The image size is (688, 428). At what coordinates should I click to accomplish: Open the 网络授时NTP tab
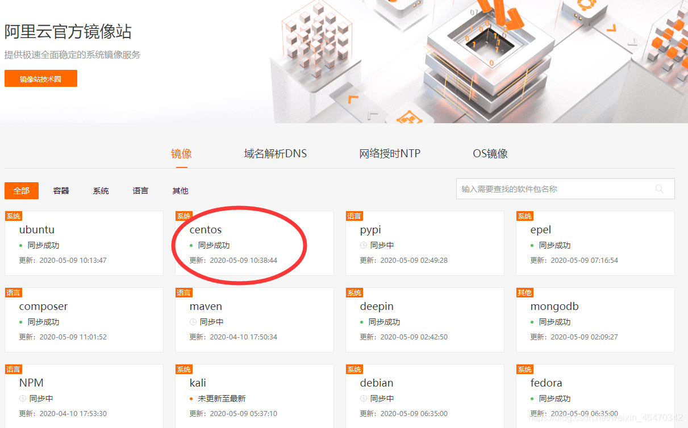[x=390, y=153]
